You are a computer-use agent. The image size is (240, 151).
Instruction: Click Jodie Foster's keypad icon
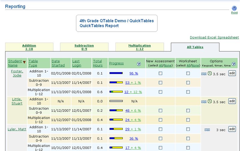[204, 73]
